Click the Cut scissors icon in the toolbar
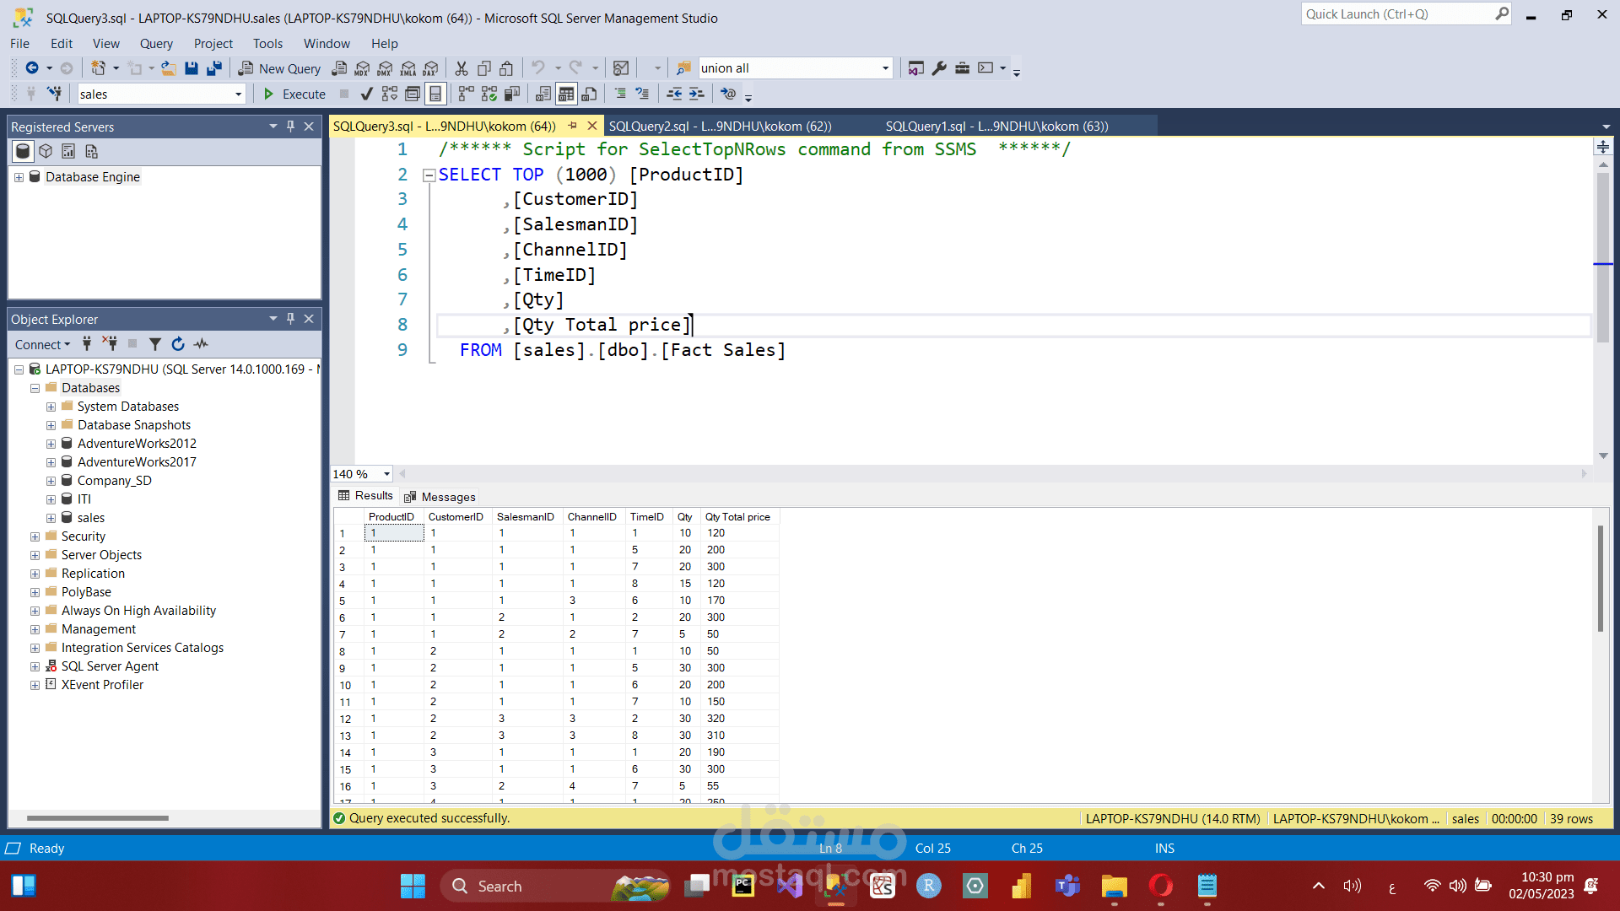This screenshot has width=1620, height=911. click(x=462, y=68)
